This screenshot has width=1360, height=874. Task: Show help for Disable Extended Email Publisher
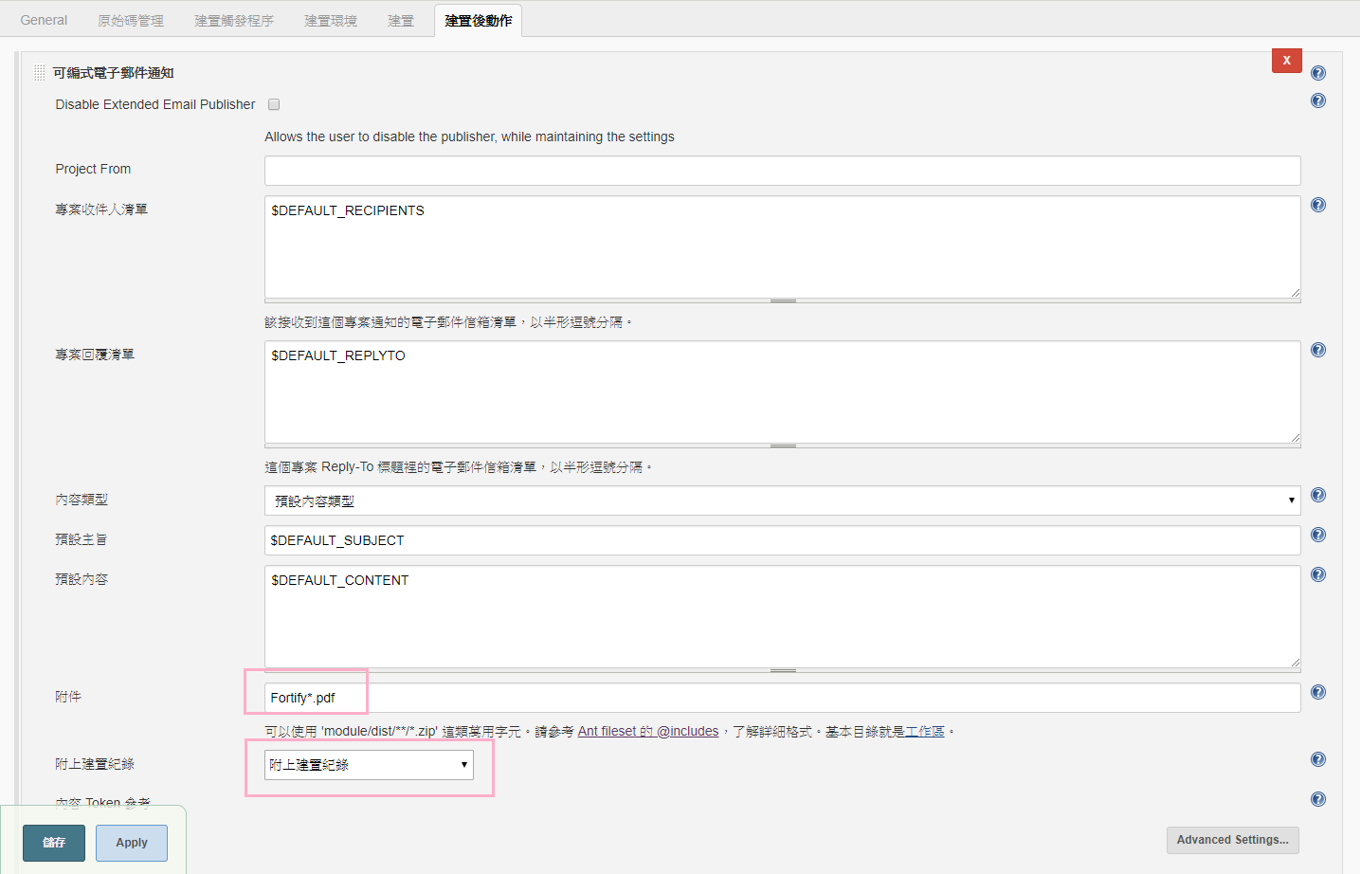click(1318, 100)
